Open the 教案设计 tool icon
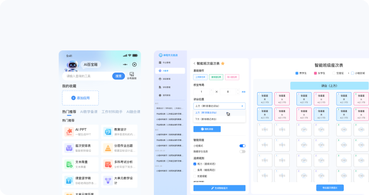Viewport: 369px width, 195px height. [108, 132]
